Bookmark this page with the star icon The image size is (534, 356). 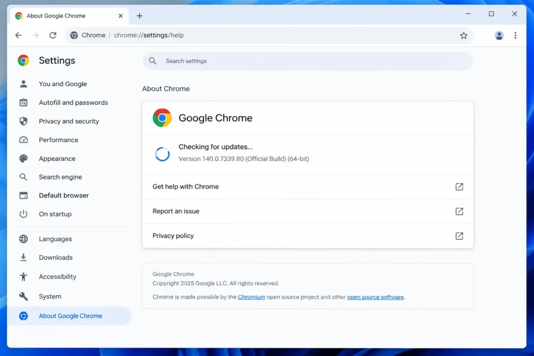[x=464, y=35]
